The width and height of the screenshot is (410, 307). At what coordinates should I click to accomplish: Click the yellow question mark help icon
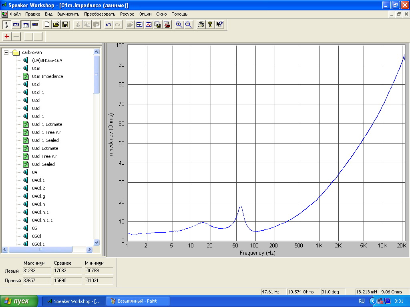[x=210, y=24]
